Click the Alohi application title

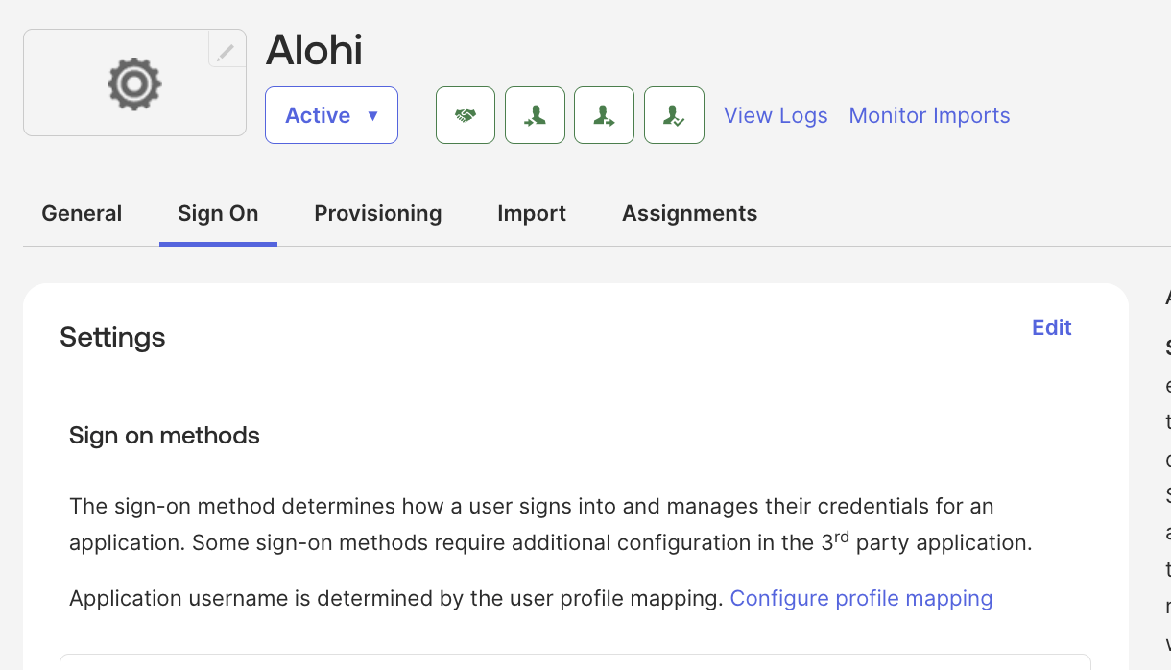(x=314, y=50)
